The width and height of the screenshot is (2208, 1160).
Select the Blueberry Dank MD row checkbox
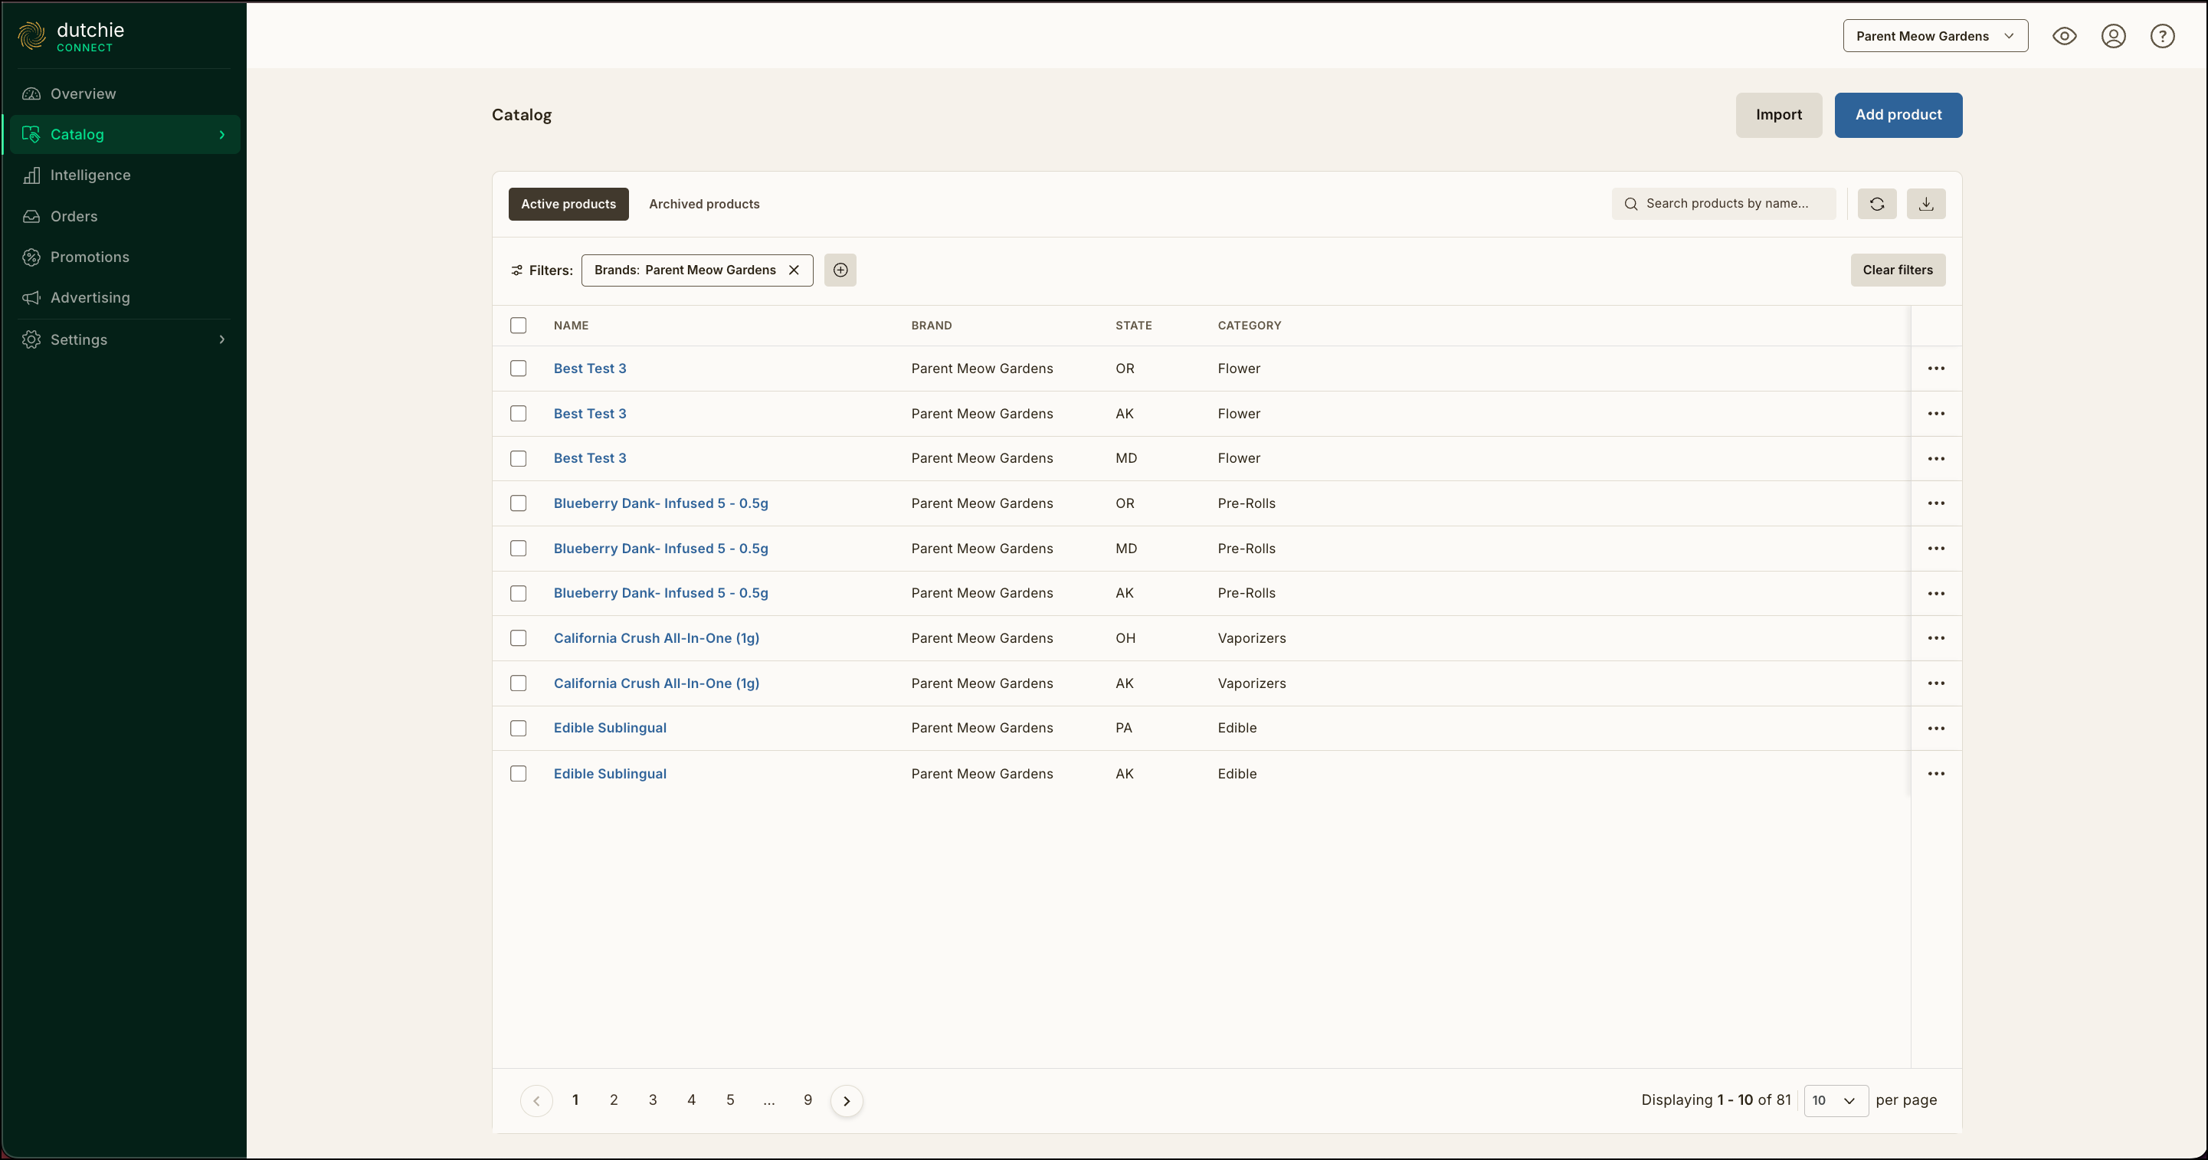point(519,549)
